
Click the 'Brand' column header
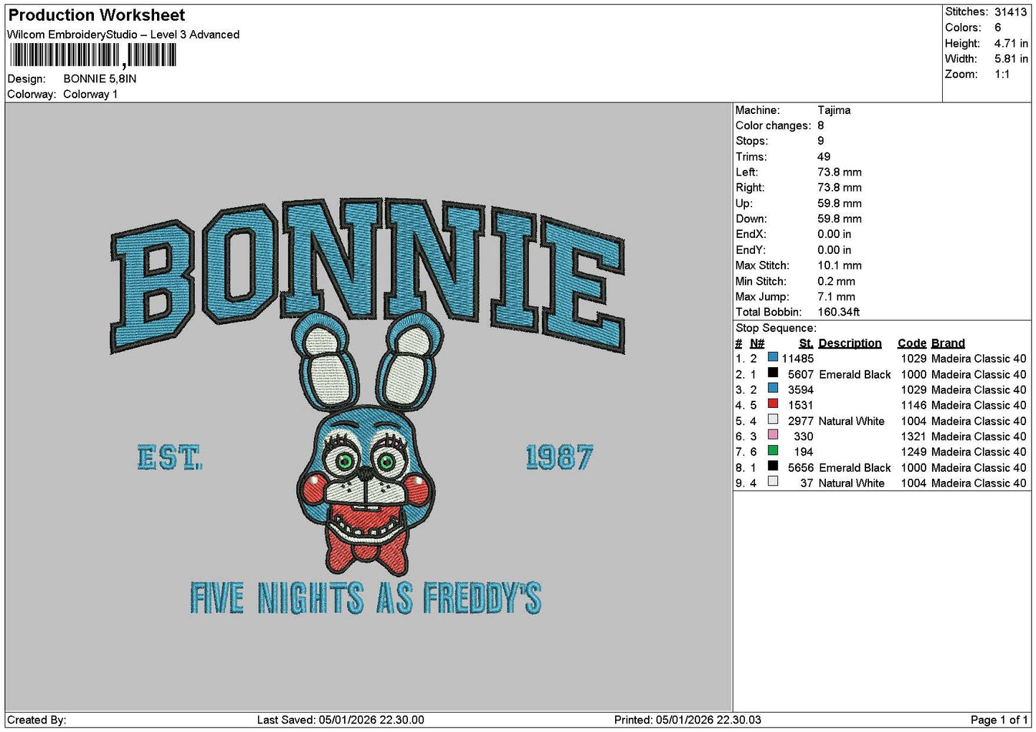(x=948, y=343)
